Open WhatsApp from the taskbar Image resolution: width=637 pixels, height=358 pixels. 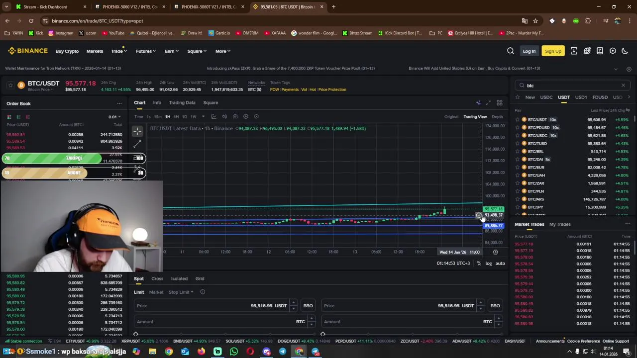pos(234,352)
